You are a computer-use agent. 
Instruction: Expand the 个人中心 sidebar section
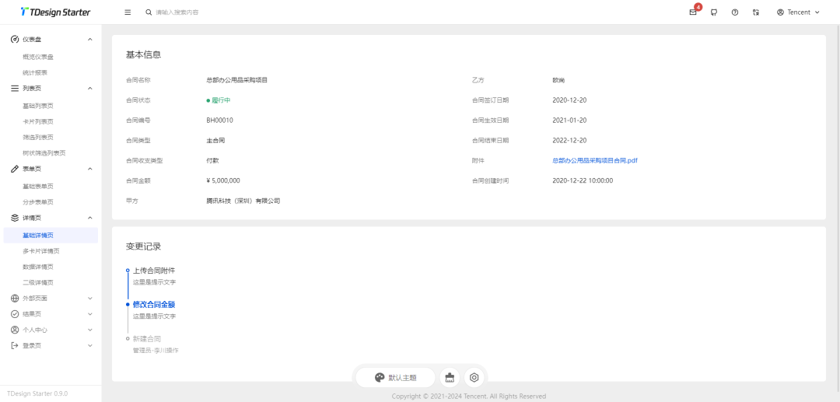coord(51,330)
